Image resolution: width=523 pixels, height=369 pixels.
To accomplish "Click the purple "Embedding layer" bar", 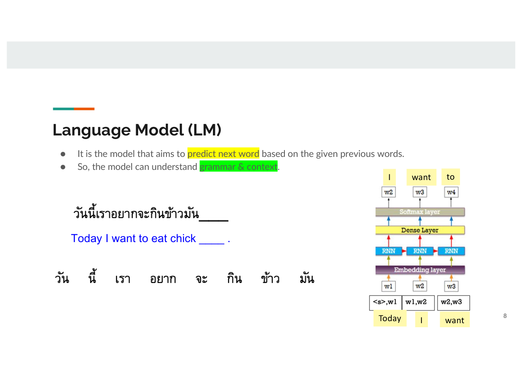I will click(420, 270).
